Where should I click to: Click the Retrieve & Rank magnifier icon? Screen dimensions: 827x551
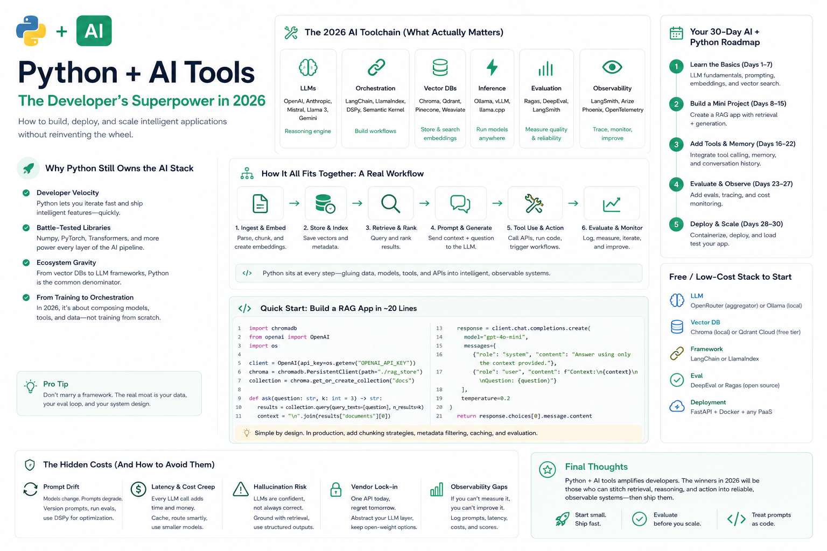(390, 204)
